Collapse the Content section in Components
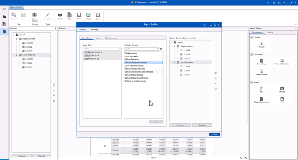The height and width of the screenshot is (160, 298). click(252, 38)
